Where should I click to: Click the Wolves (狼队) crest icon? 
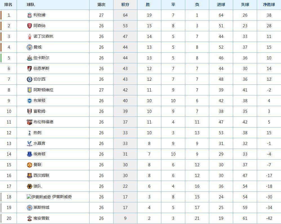coord(30,186)
